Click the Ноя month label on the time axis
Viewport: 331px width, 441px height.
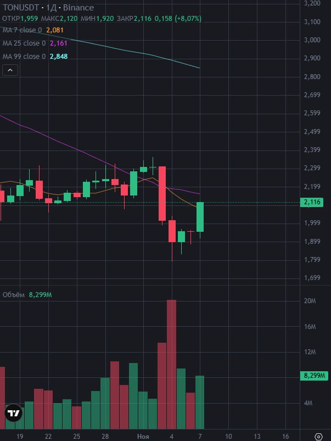pyautogui.click(x=143, y=436)
